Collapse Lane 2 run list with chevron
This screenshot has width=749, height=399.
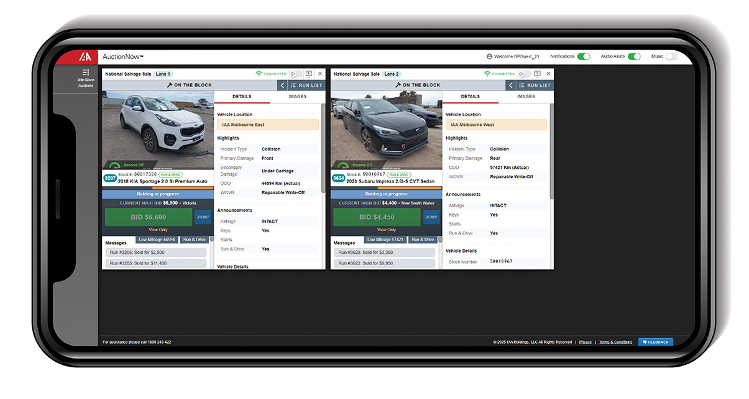pyautogui.click(x=511, y=85)
